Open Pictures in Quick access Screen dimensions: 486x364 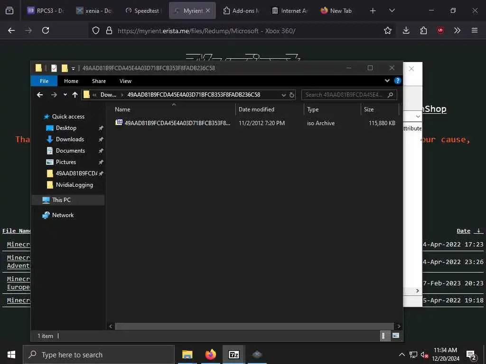click(x=65, y=162)
